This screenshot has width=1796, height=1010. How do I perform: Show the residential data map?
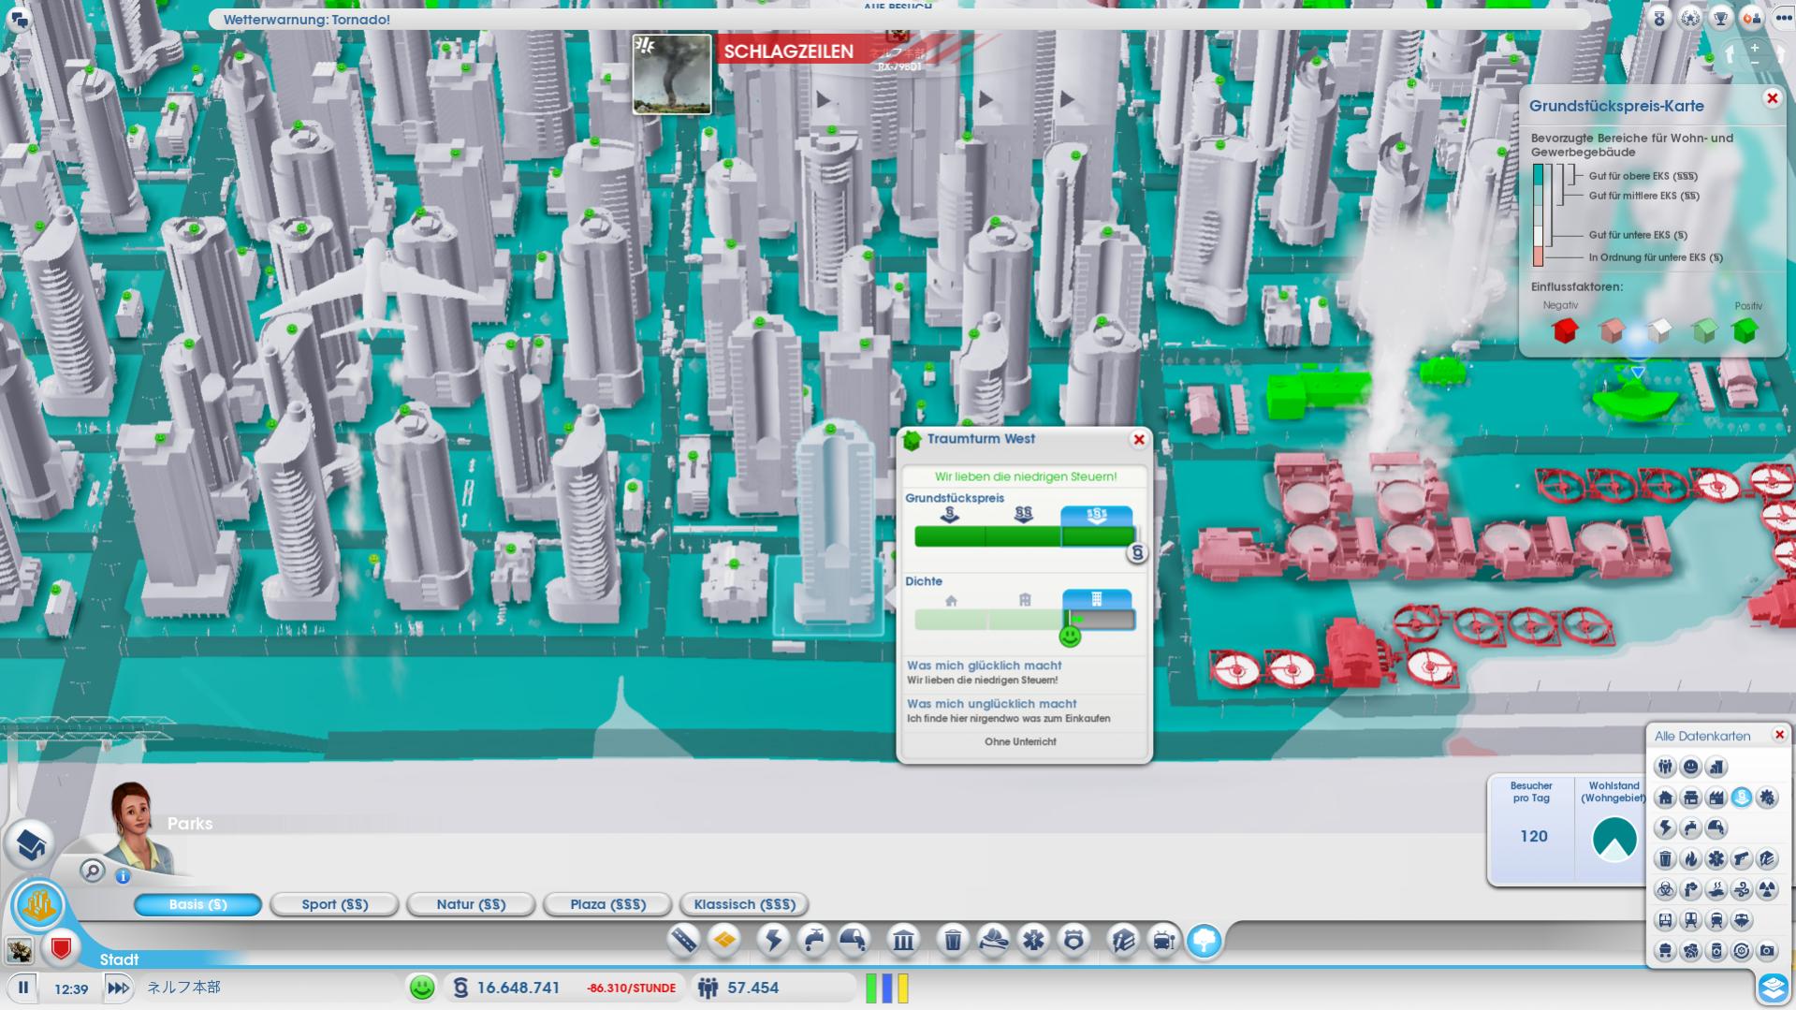(x=1665, y=798)
